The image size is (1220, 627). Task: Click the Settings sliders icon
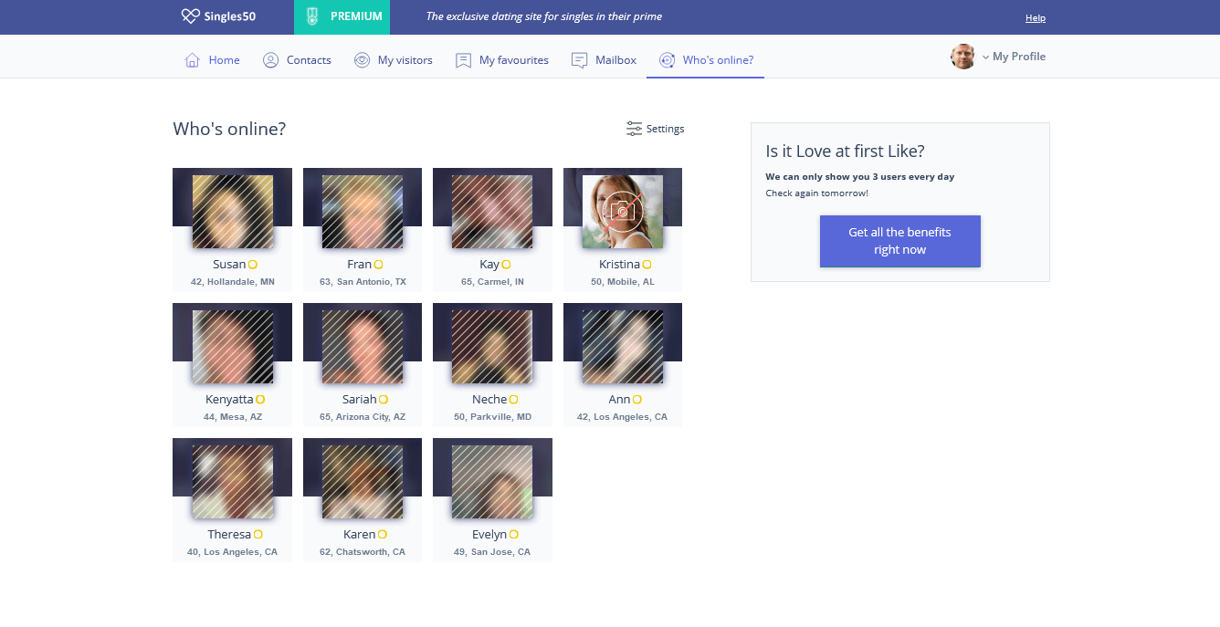coord(634,129)
